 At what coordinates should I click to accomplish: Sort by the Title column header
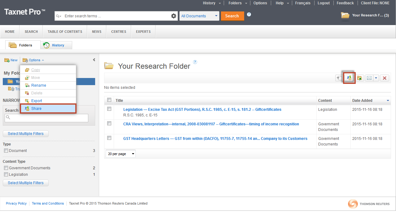click(x=119, y=101)
